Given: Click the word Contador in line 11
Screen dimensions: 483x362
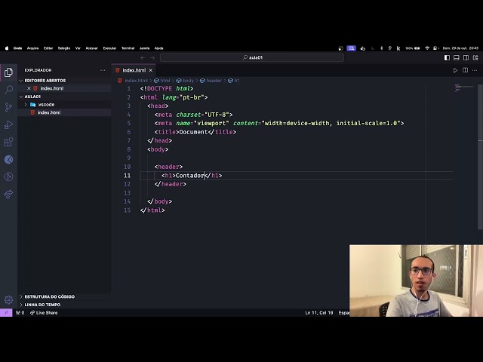Looking at the screenshot, I should (x=190, y=176).
